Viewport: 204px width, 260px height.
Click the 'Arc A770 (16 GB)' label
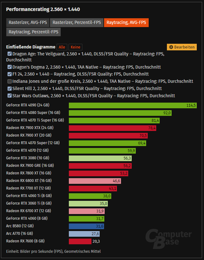coord(19,234)
